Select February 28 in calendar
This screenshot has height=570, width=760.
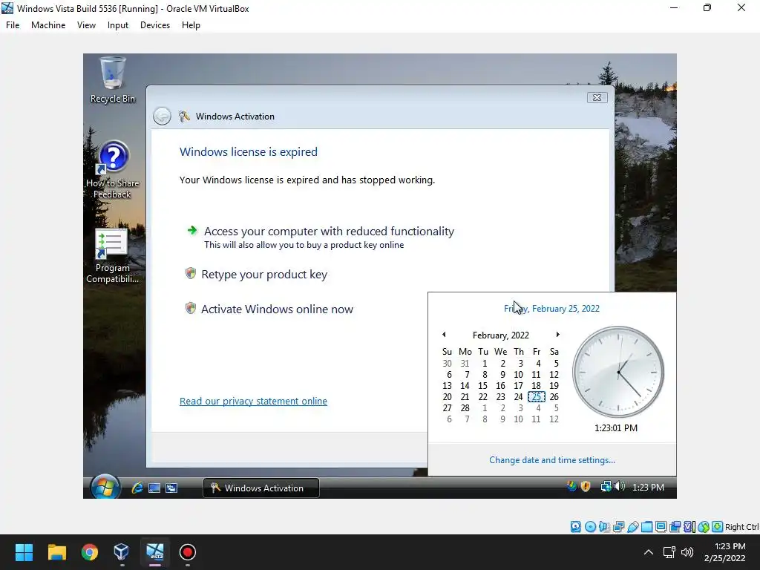pyautogui.click(x=465, y=408)
